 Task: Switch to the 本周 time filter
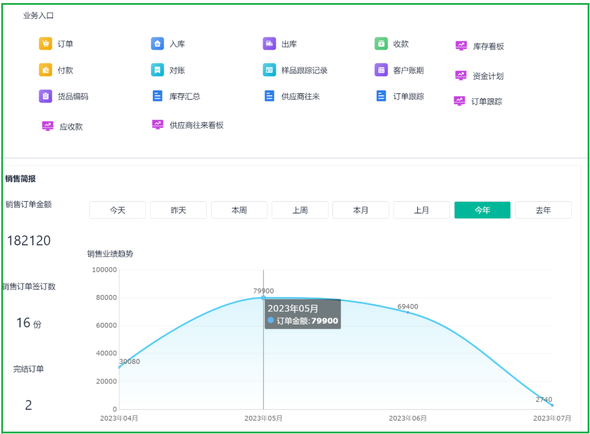[x=239, y=210]
